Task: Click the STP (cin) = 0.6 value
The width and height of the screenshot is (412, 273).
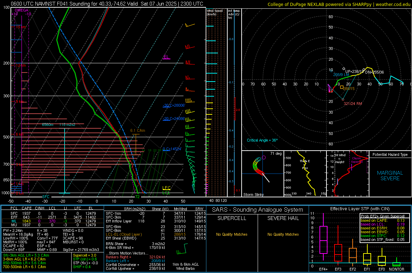Action: tap(85, 259)
